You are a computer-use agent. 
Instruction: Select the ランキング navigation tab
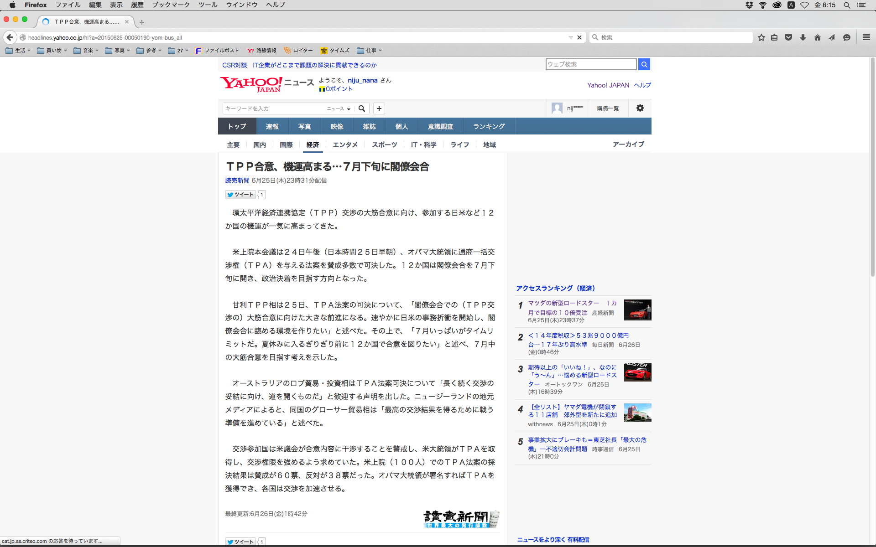point(489,126)
